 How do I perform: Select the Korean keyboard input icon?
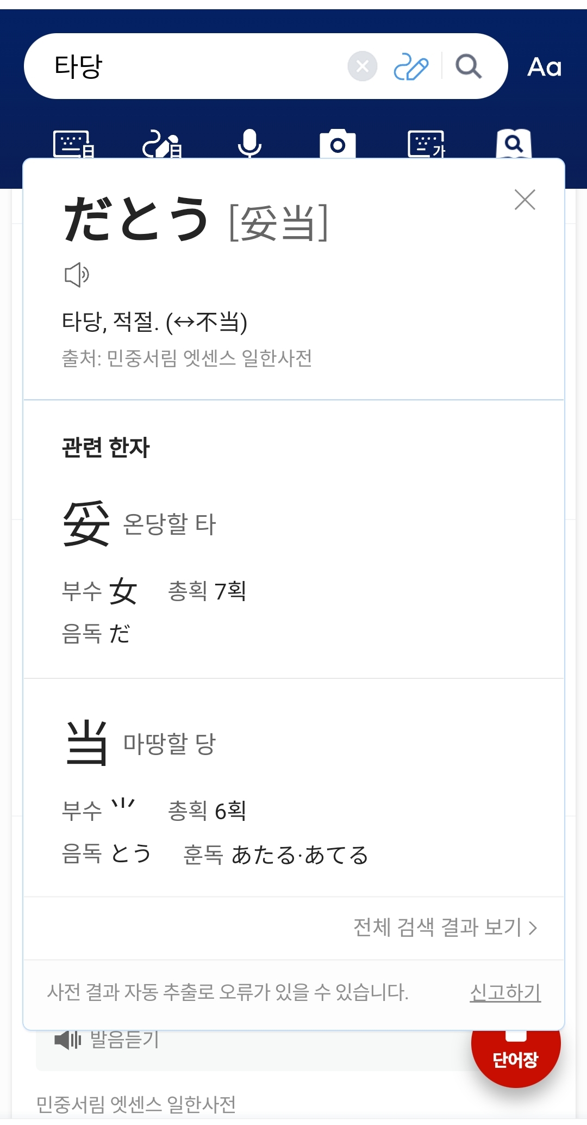[426, 144]
